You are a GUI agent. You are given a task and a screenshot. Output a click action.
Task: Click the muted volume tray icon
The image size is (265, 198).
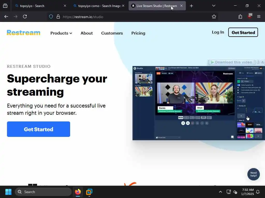point(235,192)
